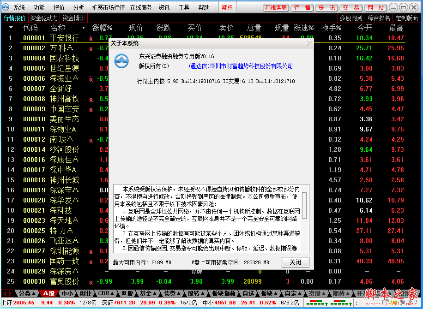Image resolution: width=423 pixels, height=309 pixels.
Task: Switch to the 资金驱动力 tab
Action: [x=44, y=18]
